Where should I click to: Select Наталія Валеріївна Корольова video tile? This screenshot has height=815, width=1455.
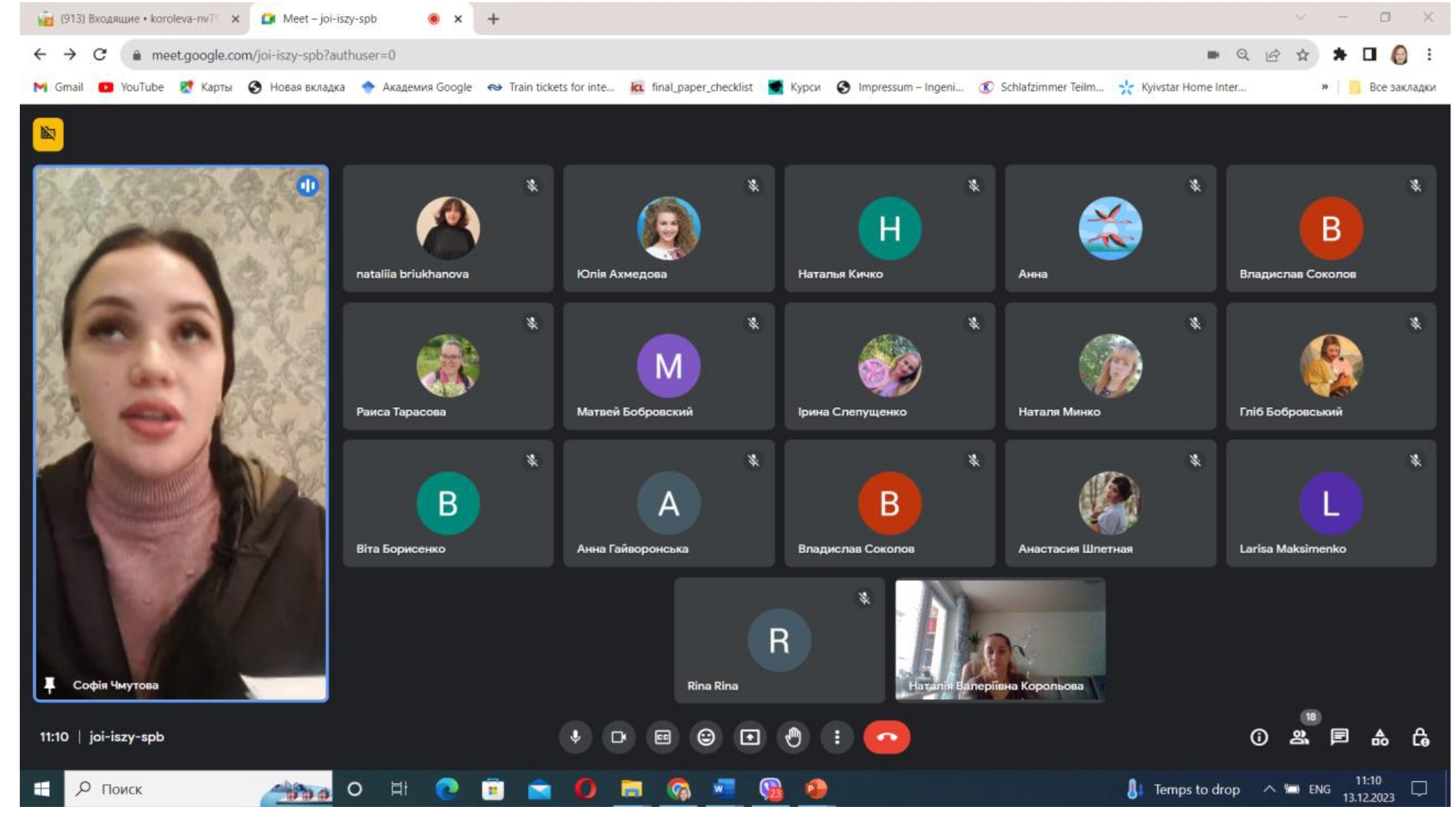point(1000,640)
